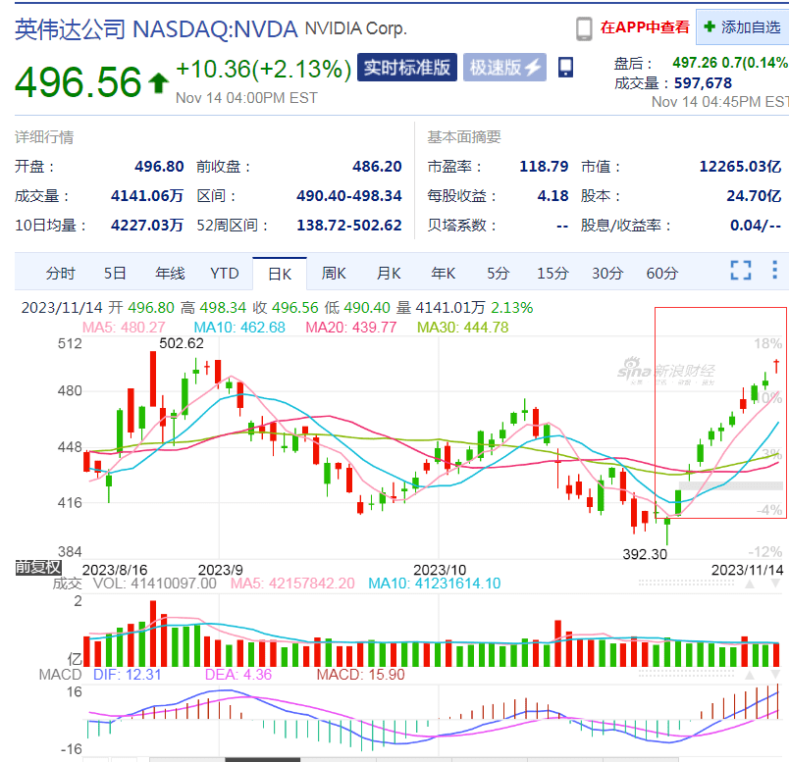This screenshot has height=762, width=789.
Task: Click the 52周区间 value 138.72-502.62
Action: click(x=348, y=226)
